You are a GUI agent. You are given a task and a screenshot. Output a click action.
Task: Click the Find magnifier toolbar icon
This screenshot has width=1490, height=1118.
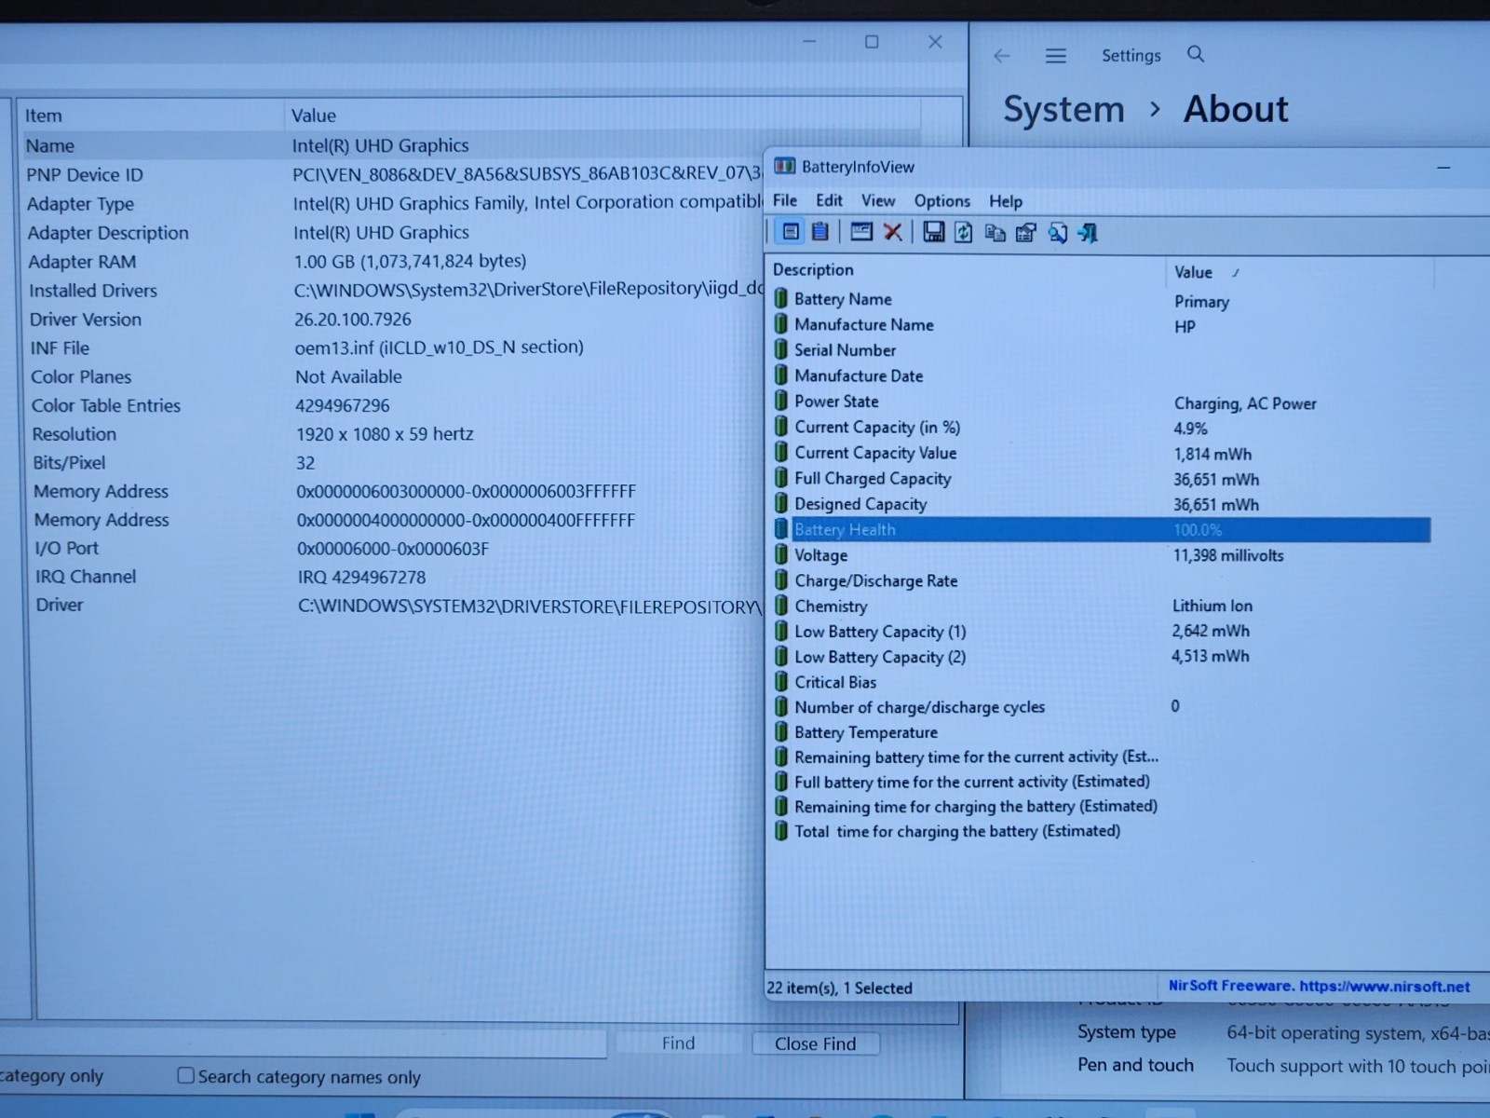(1057, 233)
